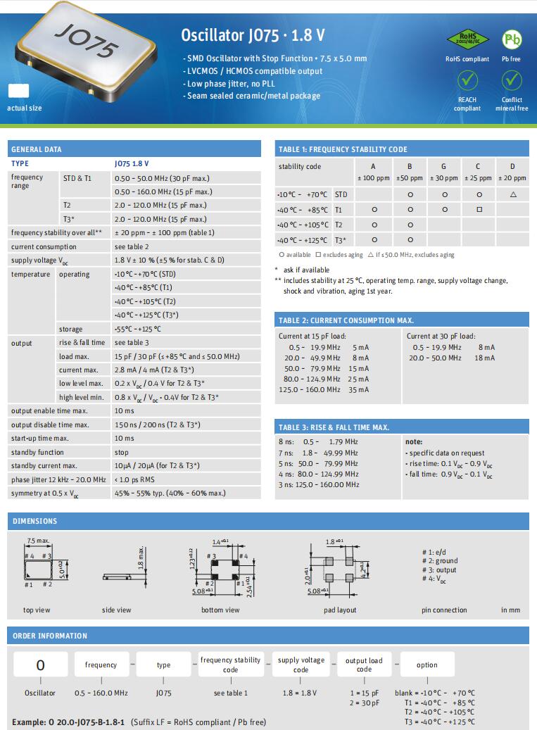Click the REACH compliant checkmark icon
This screenshot has width=537, height=730.
point(467,81)
